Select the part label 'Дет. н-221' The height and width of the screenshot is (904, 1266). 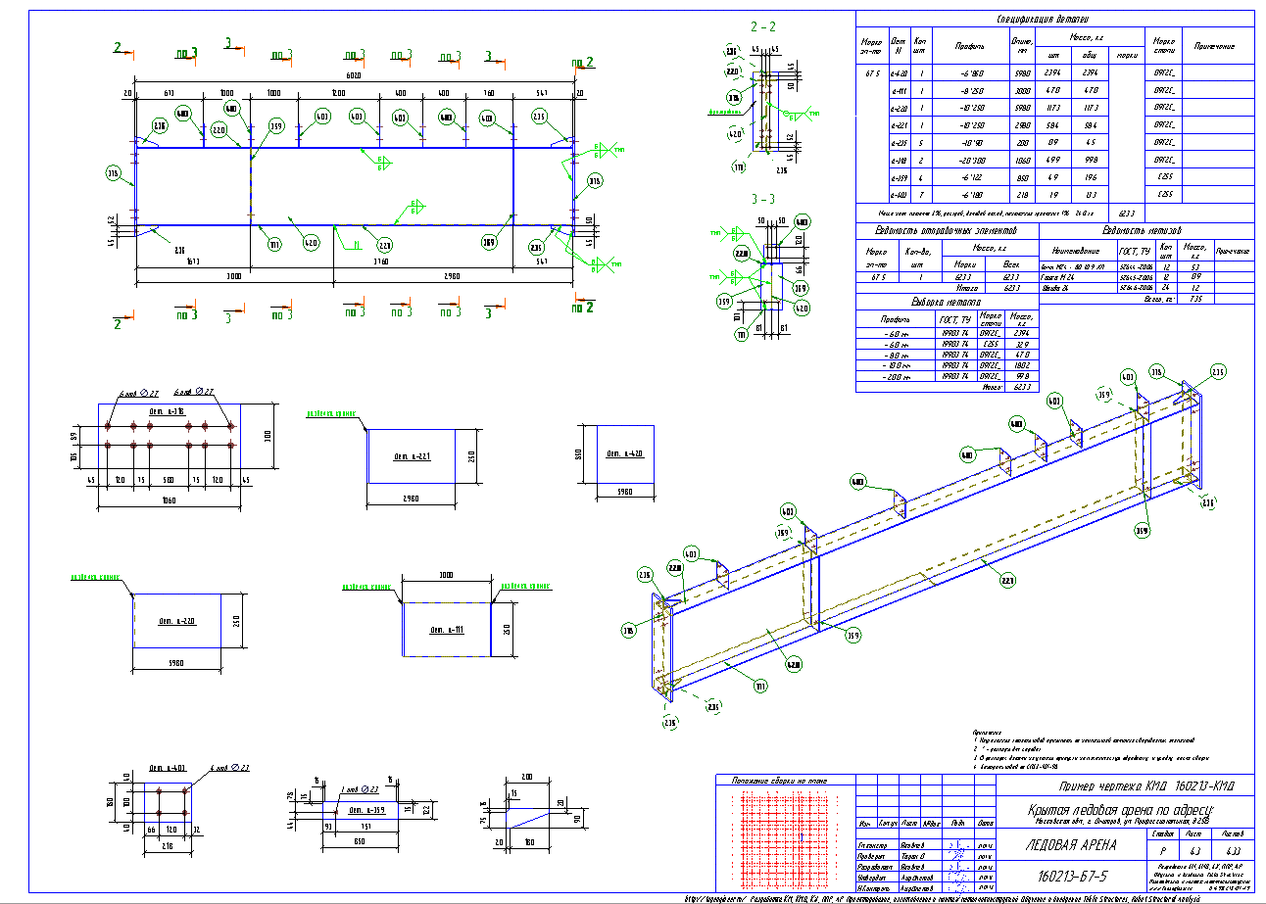coord(413,456)
